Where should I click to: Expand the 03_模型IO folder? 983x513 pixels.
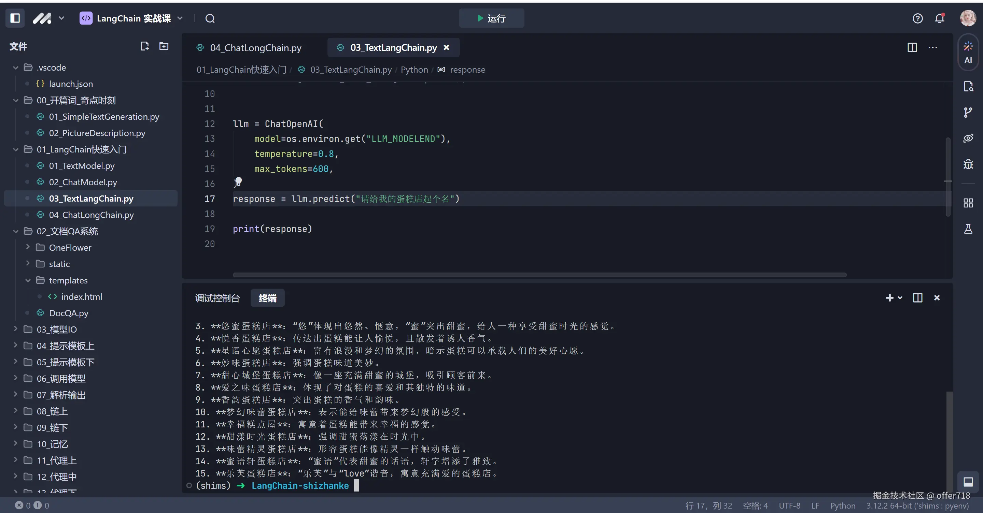[56, 329]
